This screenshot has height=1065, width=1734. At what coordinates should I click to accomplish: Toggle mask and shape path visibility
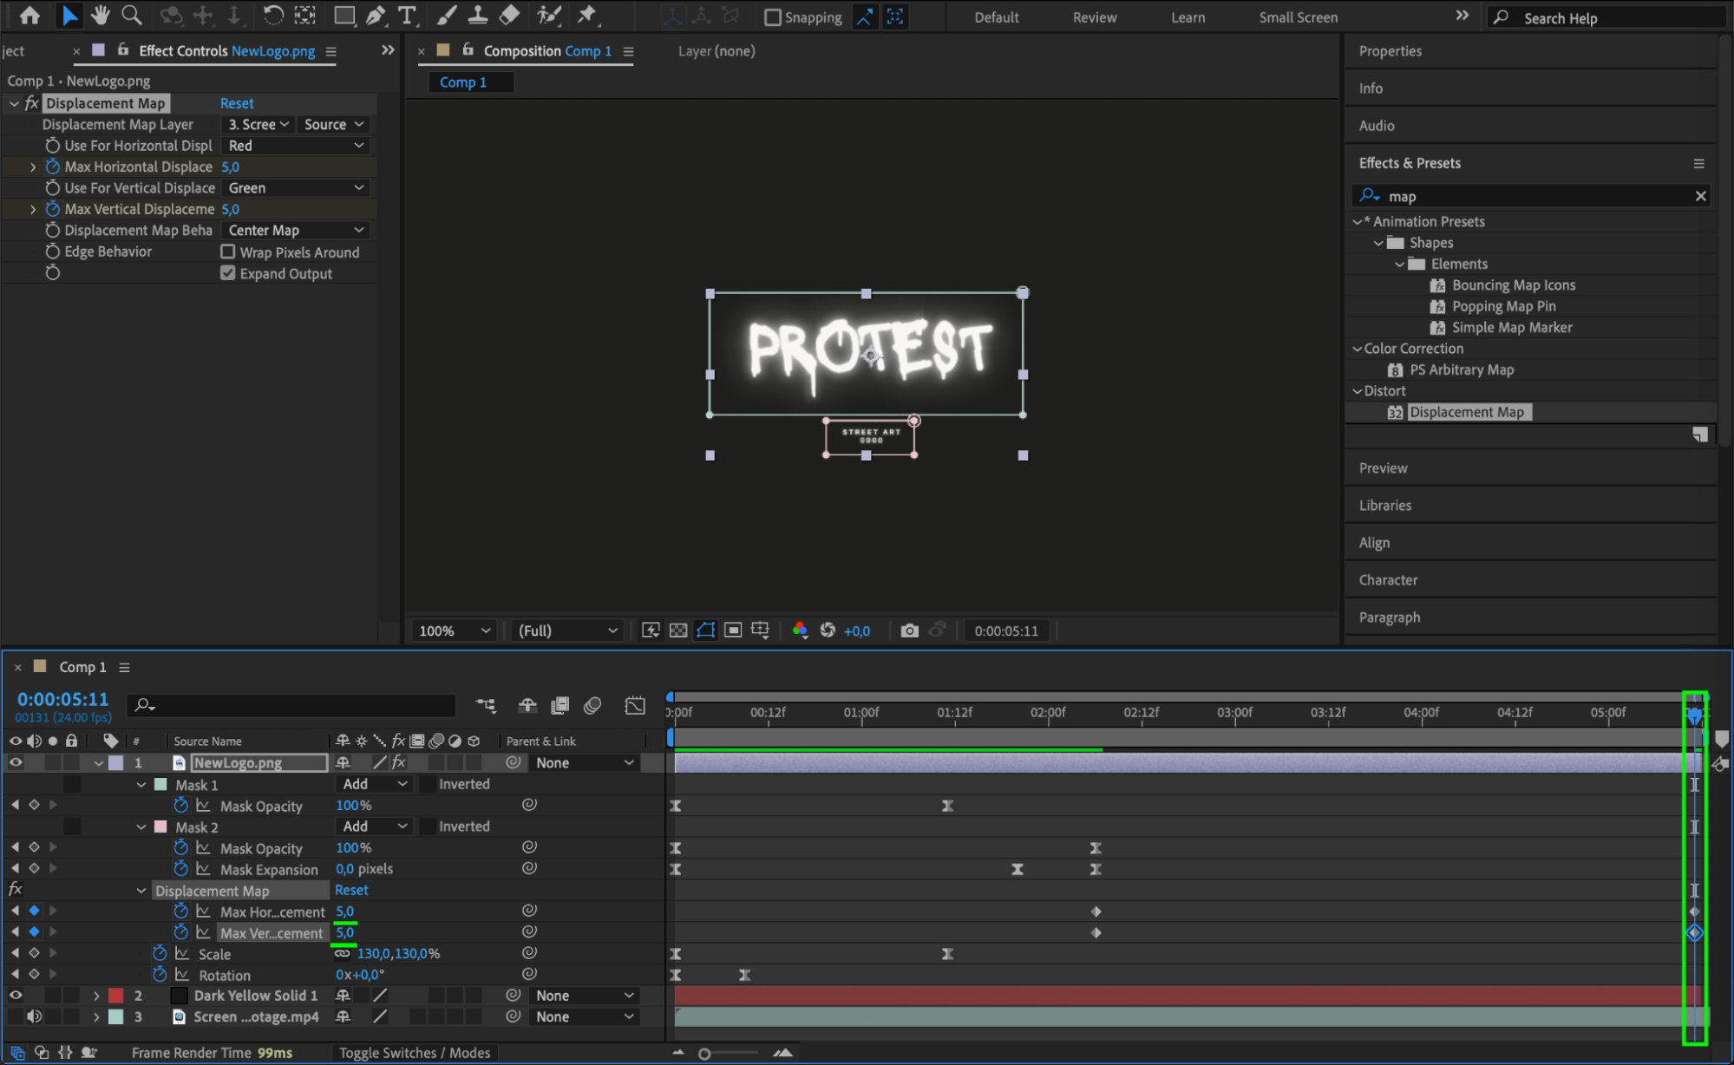click(x=706, y=631)
